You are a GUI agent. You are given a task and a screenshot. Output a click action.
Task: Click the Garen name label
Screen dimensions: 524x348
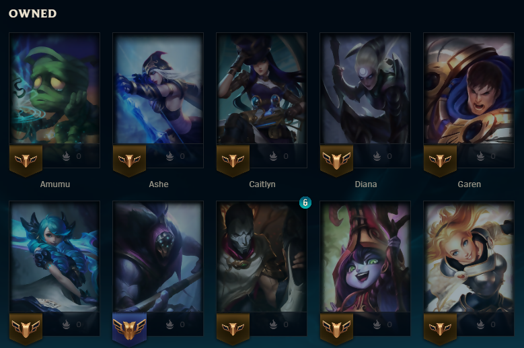click(x=470, y=184)
